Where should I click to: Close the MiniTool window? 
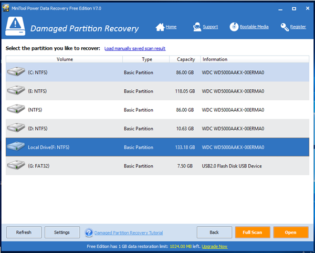click(308, 8)
